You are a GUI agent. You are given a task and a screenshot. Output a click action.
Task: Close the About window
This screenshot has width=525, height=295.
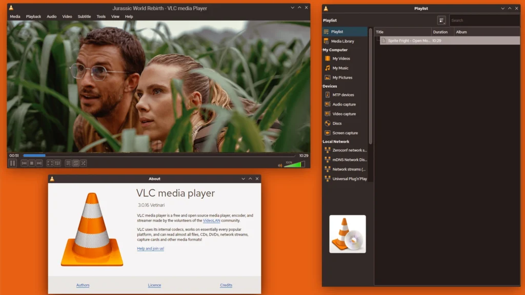tap(257, 179)
